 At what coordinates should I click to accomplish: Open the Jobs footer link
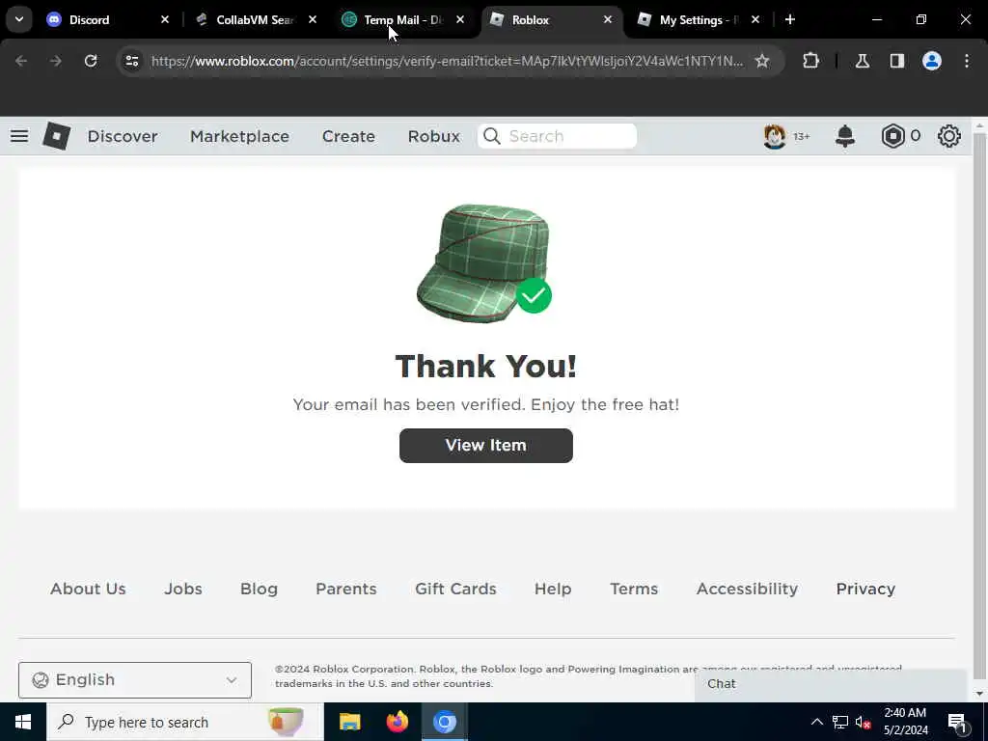coord(183,589)
